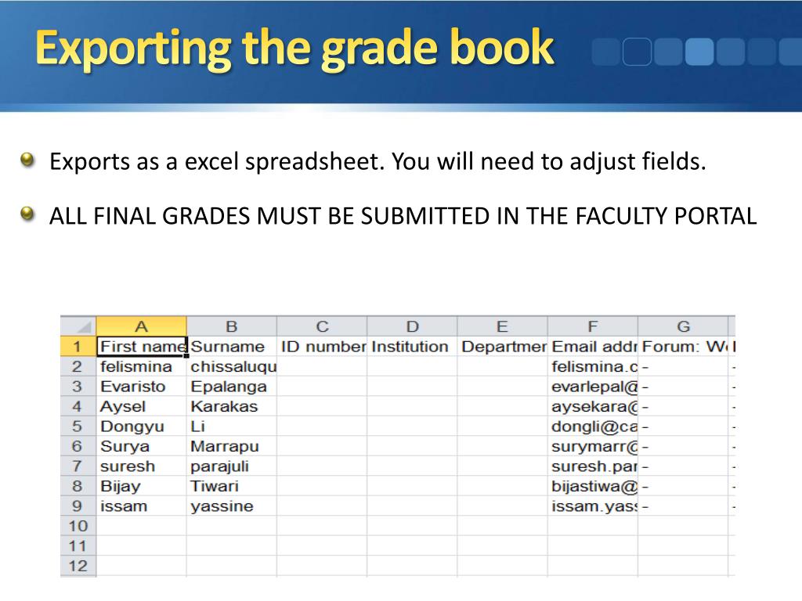Select column F header
This screenshot has height=601, width=802.
pos(593,326)
